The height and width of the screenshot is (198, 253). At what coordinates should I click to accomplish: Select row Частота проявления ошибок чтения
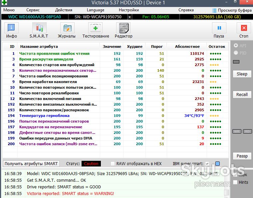(116, 53)
